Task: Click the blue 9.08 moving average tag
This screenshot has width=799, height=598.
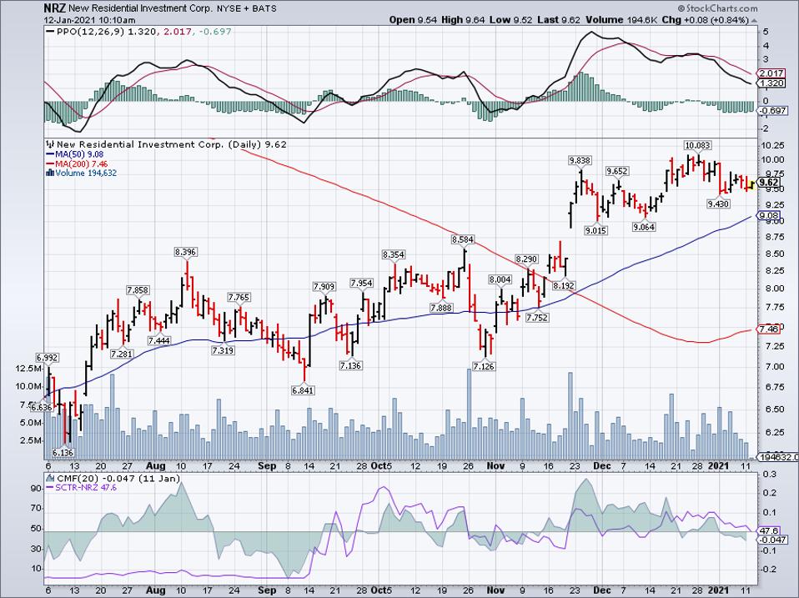Action: [x=768, y=216]
